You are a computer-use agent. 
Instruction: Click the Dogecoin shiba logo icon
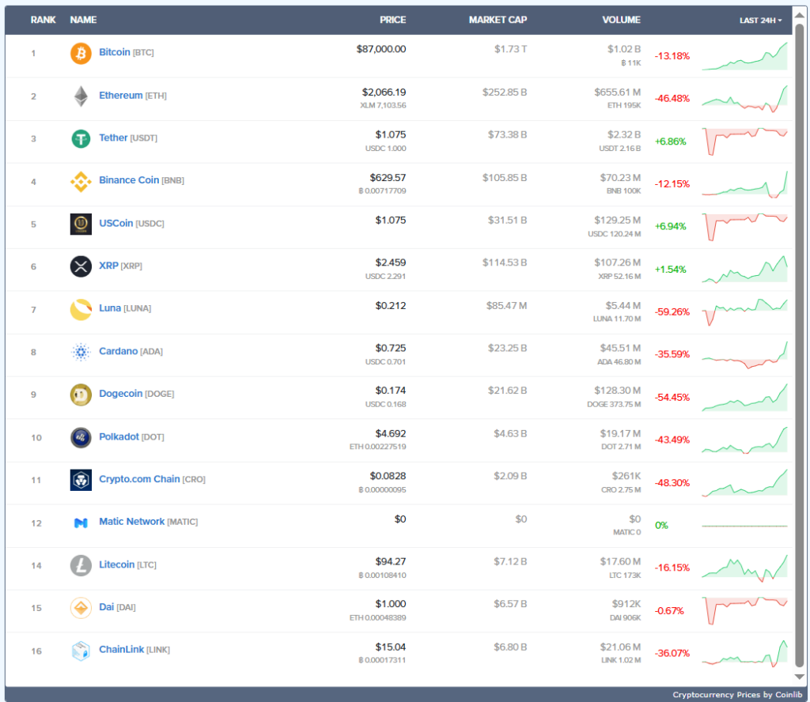(81, 394)
